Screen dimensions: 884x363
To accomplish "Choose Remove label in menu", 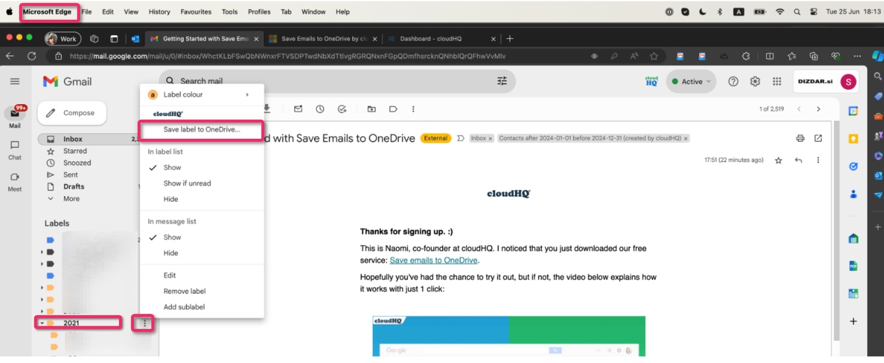I will click(x=202, y=291).
